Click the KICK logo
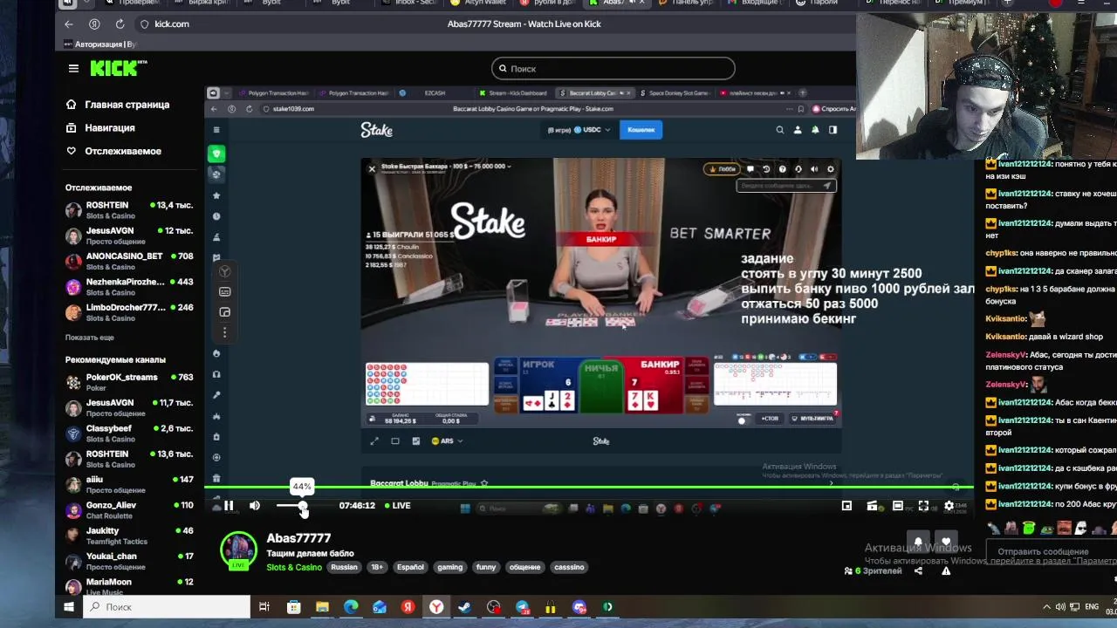 119,68
